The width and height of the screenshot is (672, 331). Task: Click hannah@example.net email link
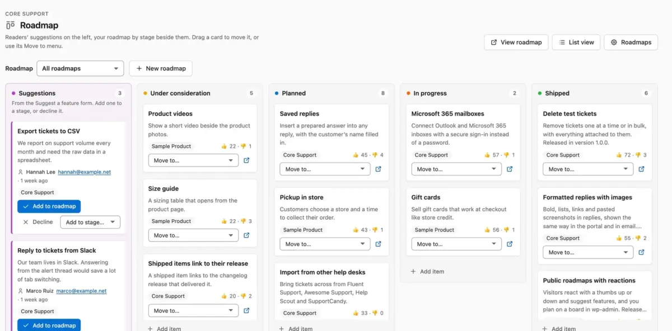[x=85, y=172]
